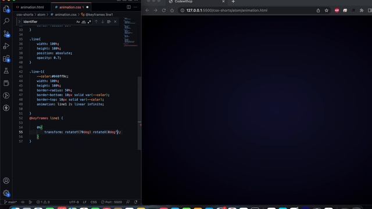Toggle Find in Selection
This screenshot has width=372, height=209.
(109, 21)
